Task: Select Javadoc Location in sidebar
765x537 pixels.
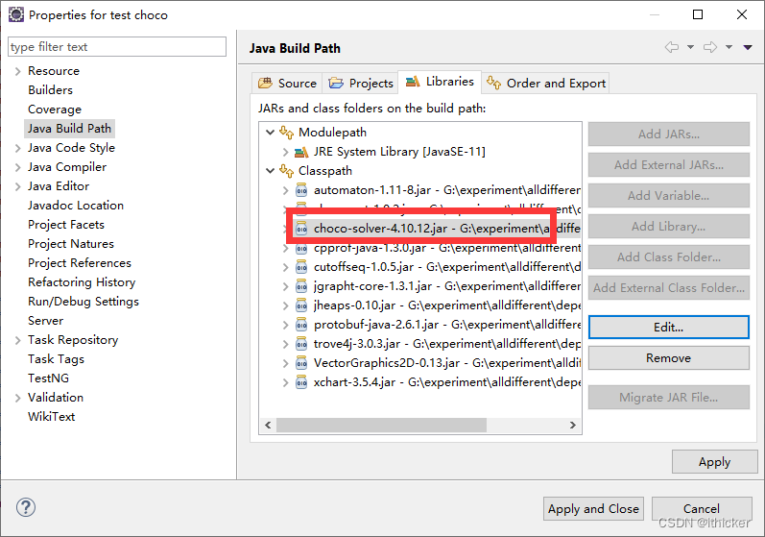Action: click(76, 205)
